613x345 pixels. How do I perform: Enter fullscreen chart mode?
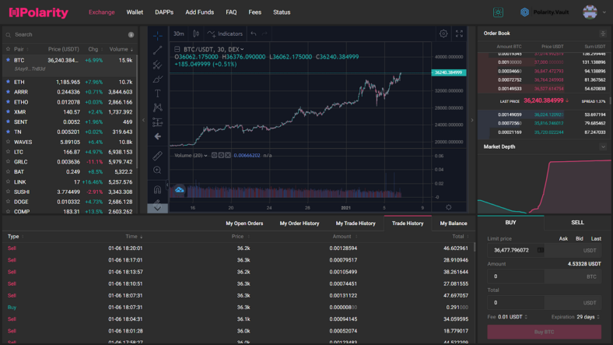pos(459,33)
